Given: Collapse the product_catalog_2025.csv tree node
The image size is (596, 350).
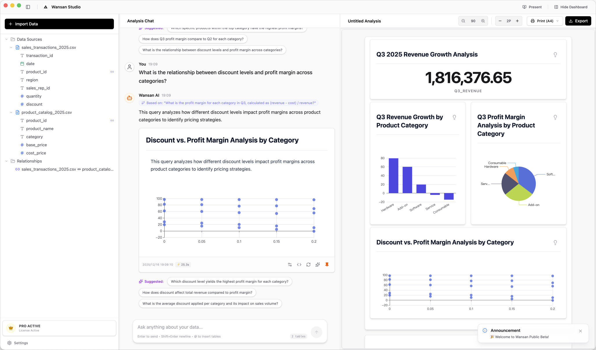Looking at the screenshot, I should 11,112.
